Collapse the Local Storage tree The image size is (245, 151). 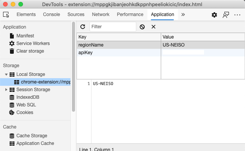(x=6, y=74)
